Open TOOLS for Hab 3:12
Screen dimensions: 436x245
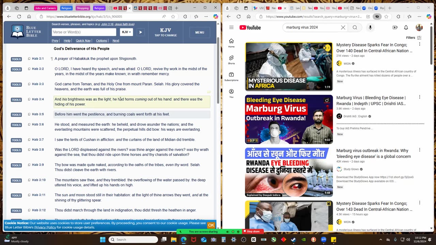(16, 211)
